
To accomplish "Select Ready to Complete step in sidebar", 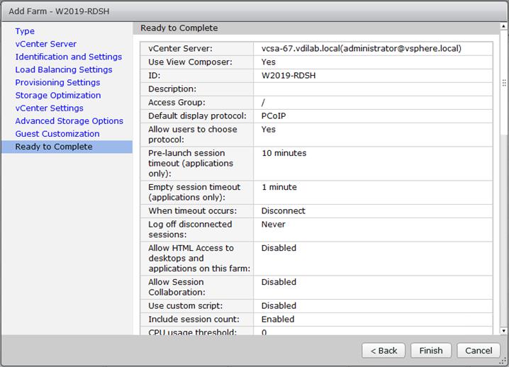I will [x=67, y=147].
